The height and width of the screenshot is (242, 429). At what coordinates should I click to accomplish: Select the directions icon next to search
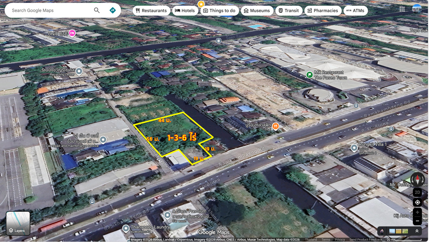click(x=112, y=10)
